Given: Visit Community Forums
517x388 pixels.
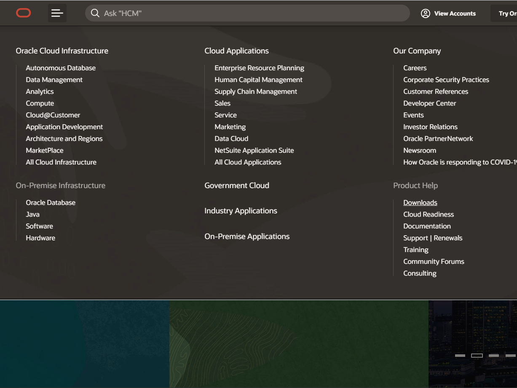Looking at the screenshot, I should (x=434, y=262).
